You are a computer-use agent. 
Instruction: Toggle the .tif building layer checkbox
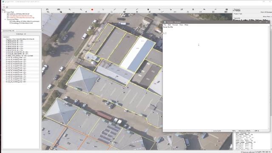[8, 14]
